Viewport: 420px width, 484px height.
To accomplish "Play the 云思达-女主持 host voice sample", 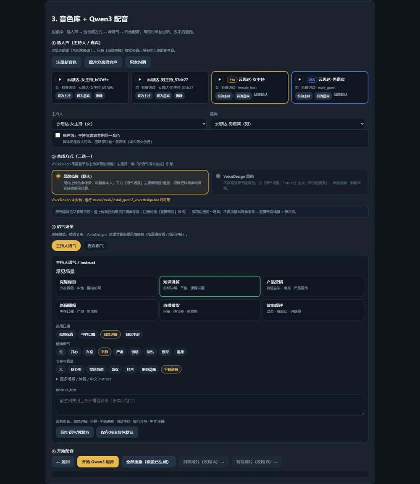I will coord(219,79).
